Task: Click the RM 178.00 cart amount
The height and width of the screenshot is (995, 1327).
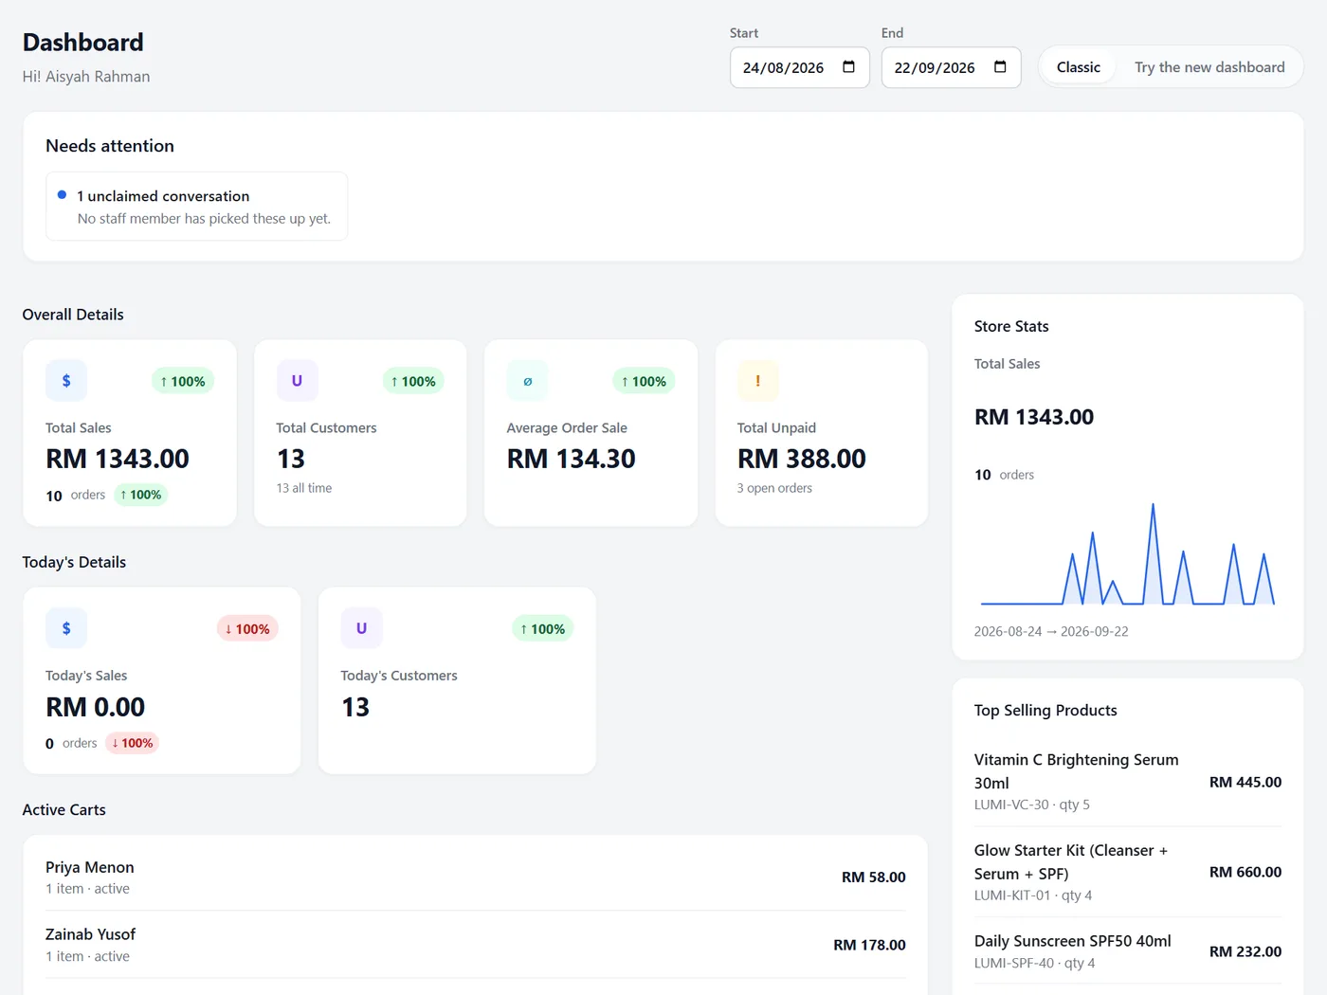Action: 869,945
